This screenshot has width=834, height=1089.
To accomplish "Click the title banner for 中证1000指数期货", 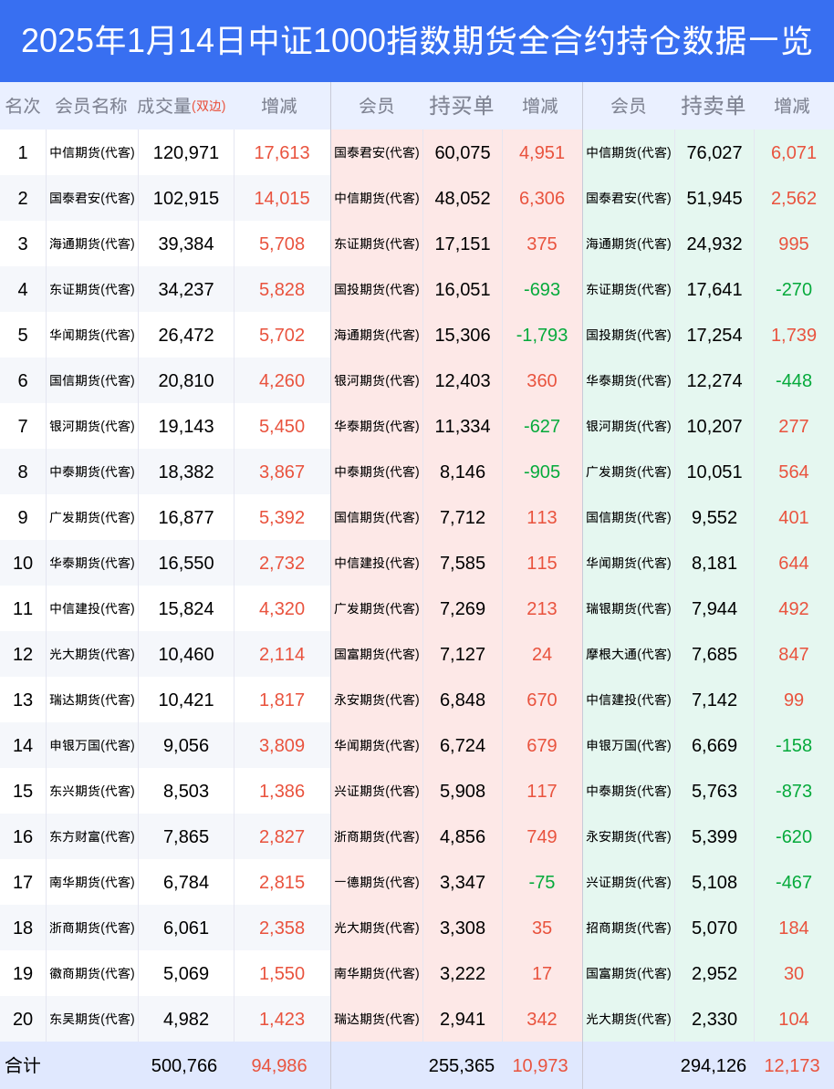I will (x=417, y=41).
